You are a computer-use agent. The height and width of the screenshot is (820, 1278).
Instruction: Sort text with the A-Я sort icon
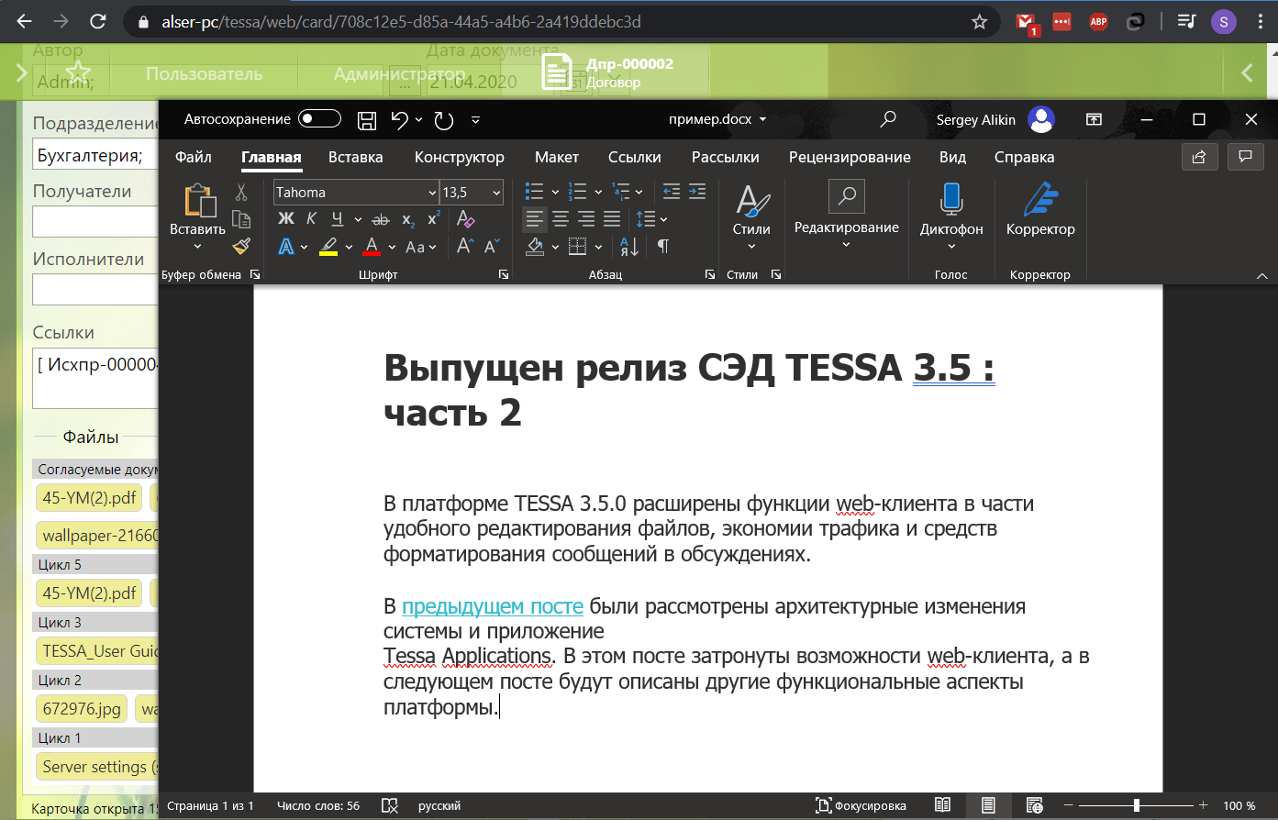click(629, 246)
